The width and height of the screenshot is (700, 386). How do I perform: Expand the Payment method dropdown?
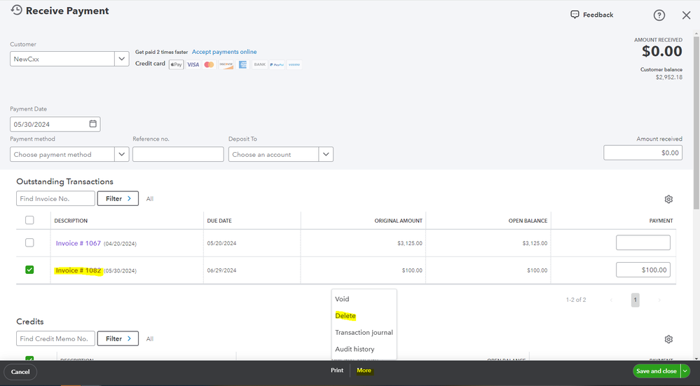tap(121, 154)
